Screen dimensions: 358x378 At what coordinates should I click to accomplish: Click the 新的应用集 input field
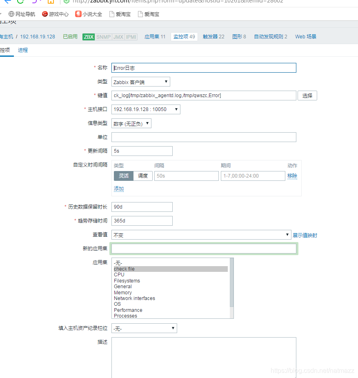(204, 249)
